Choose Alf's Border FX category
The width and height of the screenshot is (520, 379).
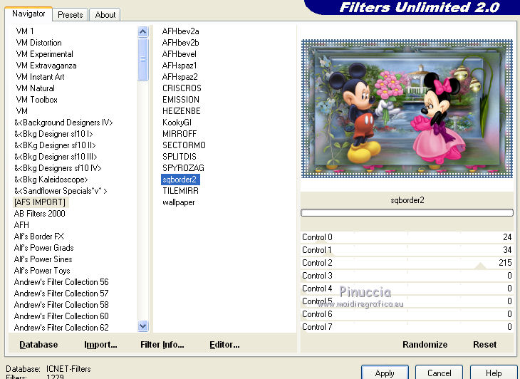point(38,237)
